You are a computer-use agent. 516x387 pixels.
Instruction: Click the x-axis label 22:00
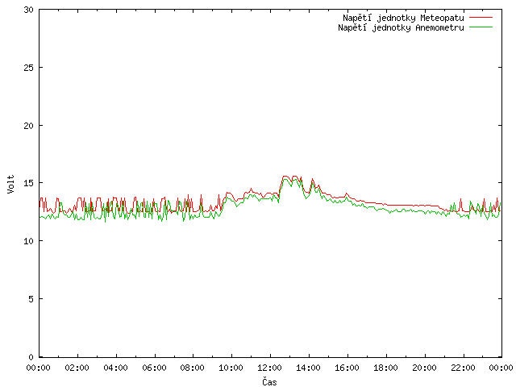click(x=463, y=368)
